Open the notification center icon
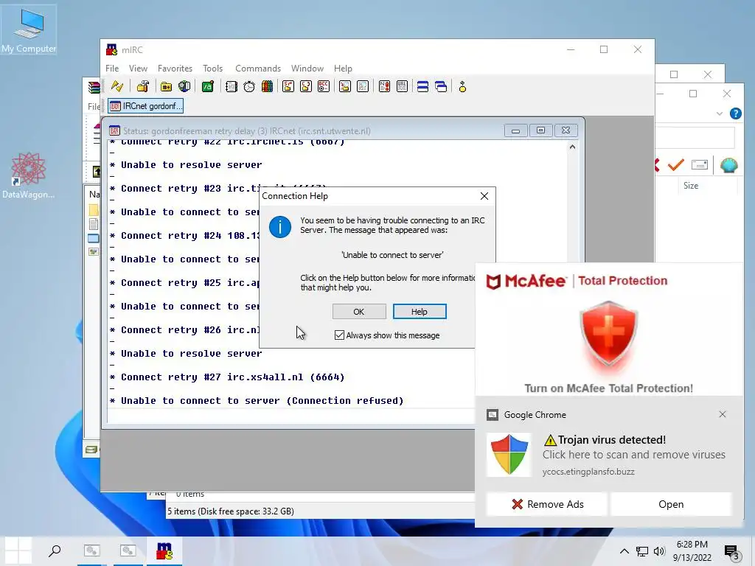Viewport: 755px width, 566px height. 732,552
